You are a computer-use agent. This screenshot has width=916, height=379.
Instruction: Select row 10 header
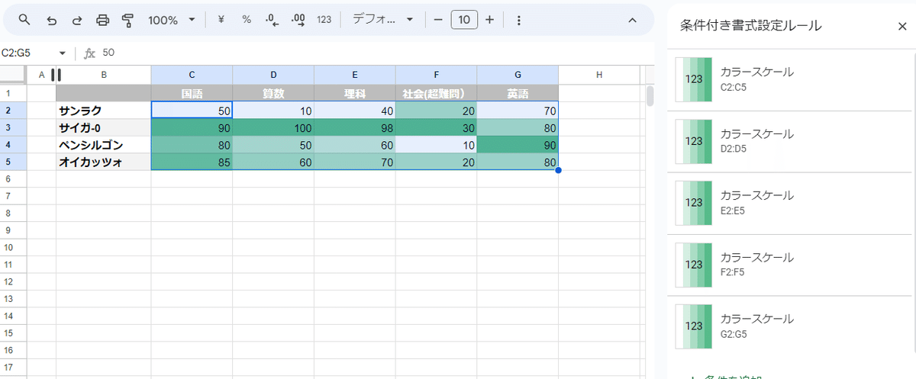tap(13, 247)
